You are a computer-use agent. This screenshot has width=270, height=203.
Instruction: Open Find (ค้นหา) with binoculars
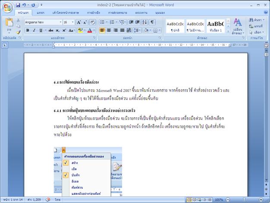[256, 20]
